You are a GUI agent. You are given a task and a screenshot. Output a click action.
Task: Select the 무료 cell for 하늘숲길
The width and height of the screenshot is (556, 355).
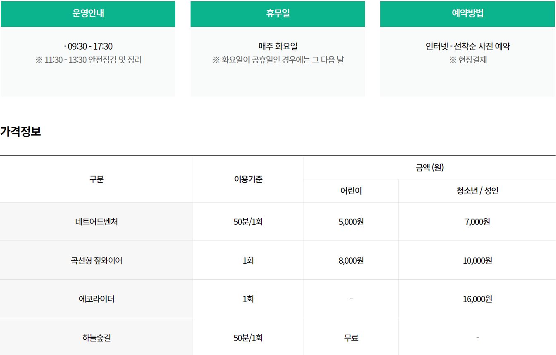coord(351,338)
